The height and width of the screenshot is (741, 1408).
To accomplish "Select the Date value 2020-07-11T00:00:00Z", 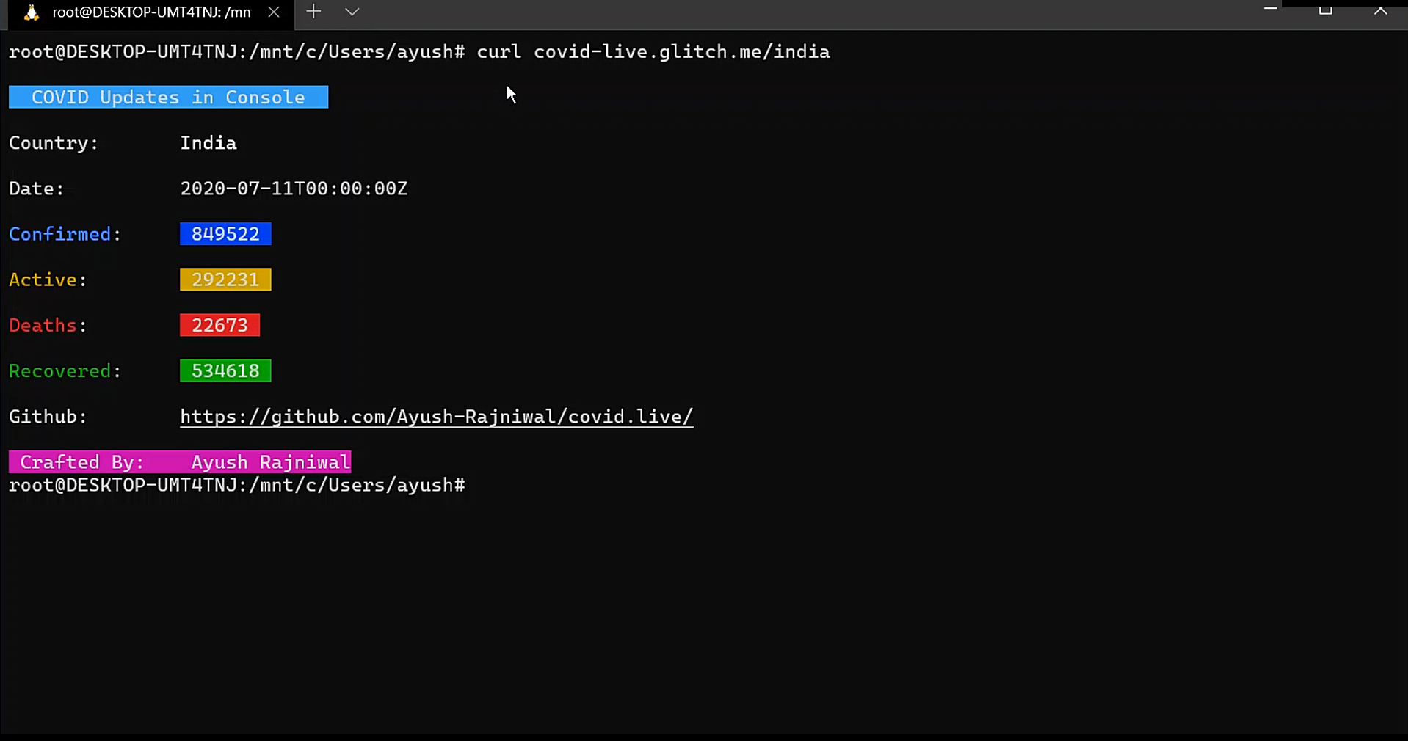I will pyautogui.click(x=294, y=188).
